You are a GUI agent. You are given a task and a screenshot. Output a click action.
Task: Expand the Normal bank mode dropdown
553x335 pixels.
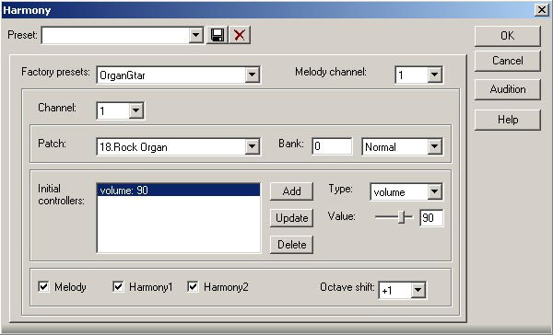click(x=434, y=146)
